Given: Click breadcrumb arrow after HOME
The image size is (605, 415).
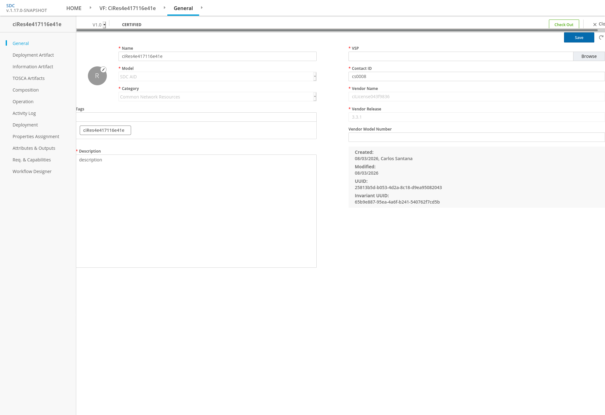Looking at the screenshot, I should (90, 8).
